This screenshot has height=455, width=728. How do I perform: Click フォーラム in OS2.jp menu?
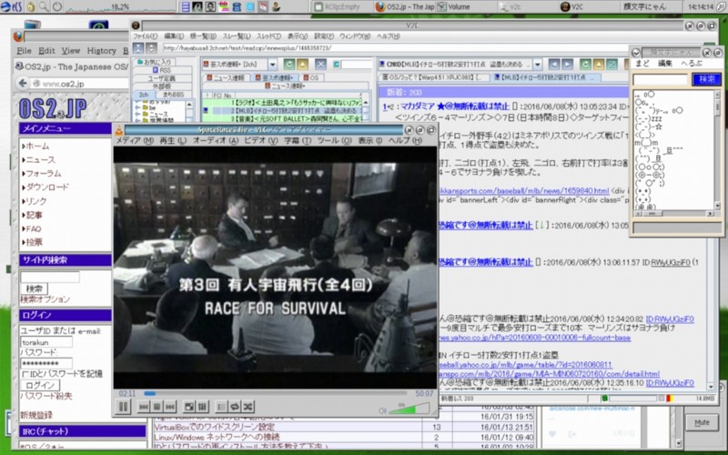[42, 174]
